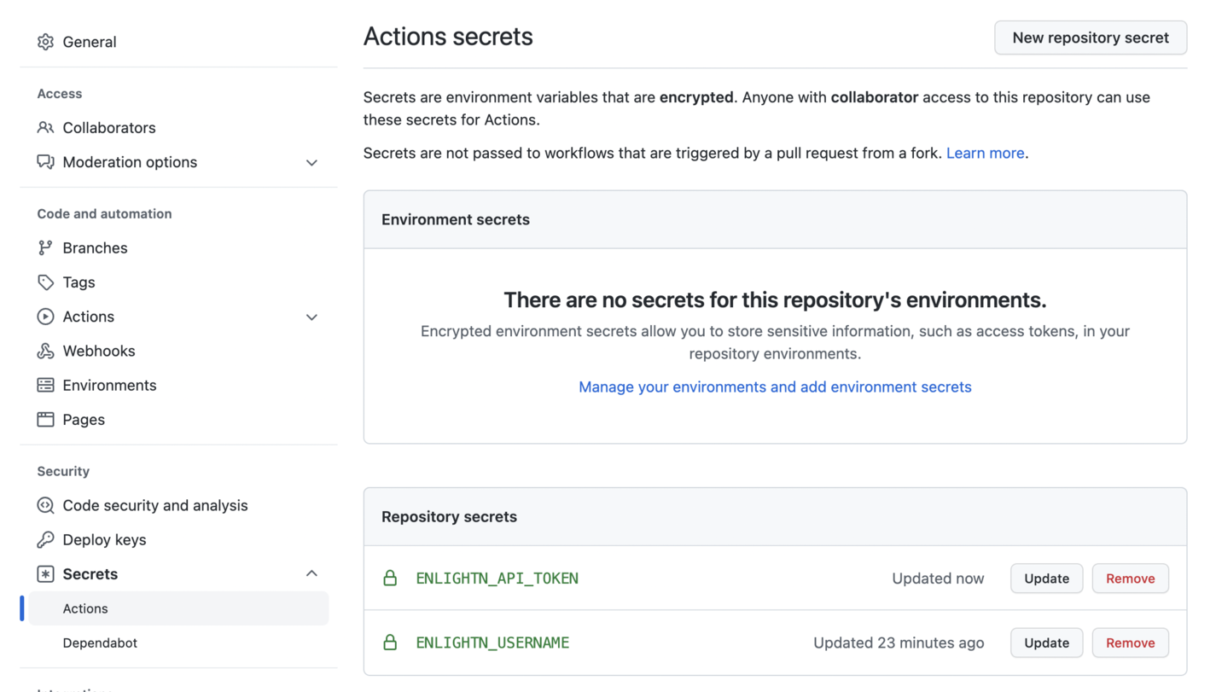Click Remove next to ENLIGHTN_USERNAME
The image size is (1216, 692).
pyautogui.click(x=1130, y=643)
